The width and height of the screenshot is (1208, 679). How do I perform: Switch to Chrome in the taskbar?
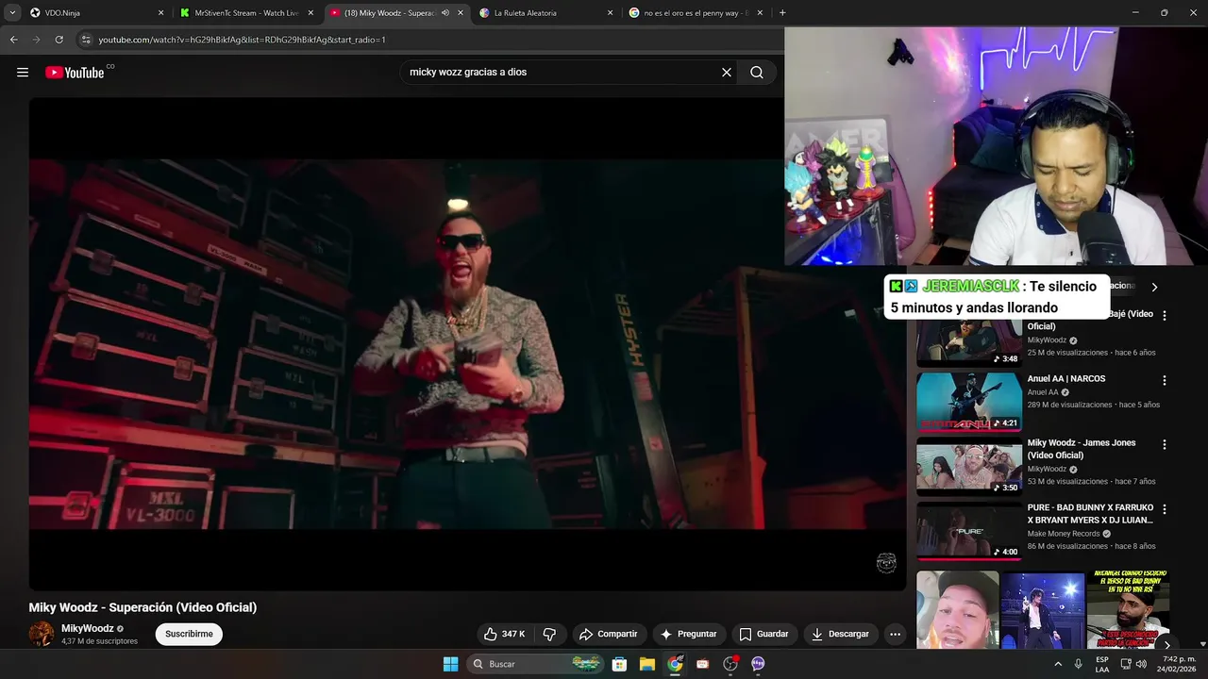click(675, 664)
